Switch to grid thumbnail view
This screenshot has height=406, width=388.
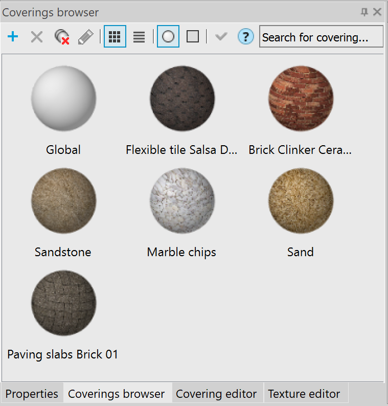[115, 37]
